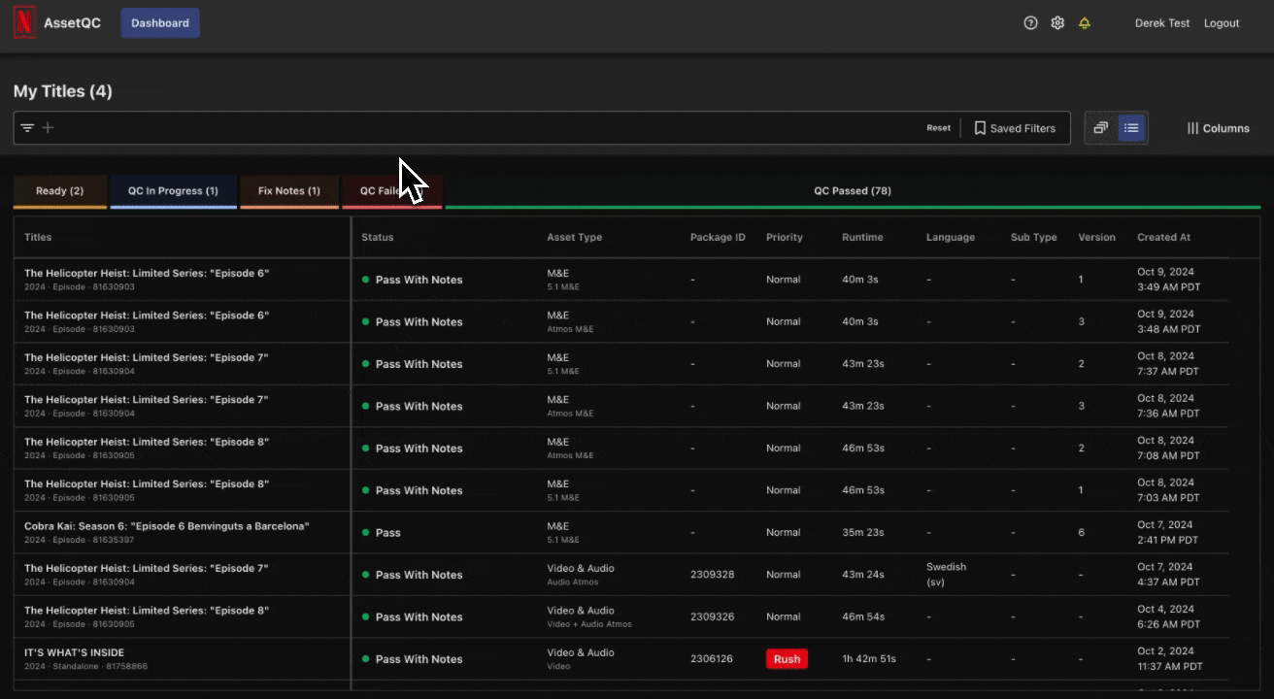Select the Oct 9 3:49 AM PDT timestamp
Screen dimensions: 1274x699
point(1168,280)
